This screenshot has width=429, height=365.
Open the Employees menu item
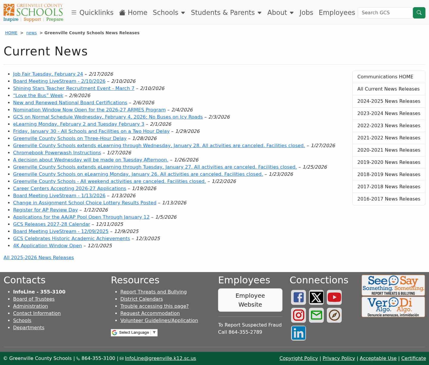tap(337, 13)
